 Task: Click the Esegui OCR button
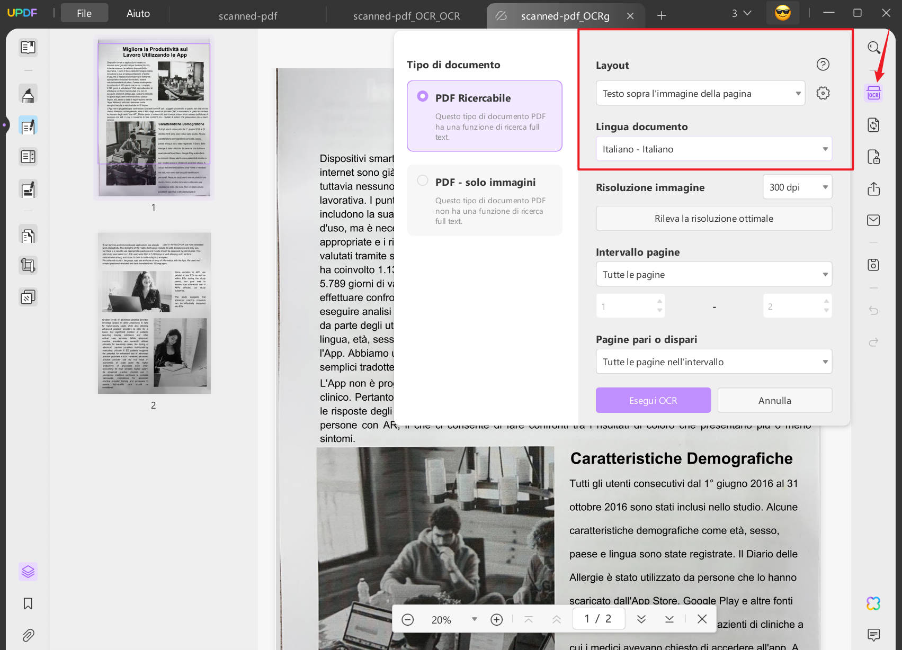653,400
